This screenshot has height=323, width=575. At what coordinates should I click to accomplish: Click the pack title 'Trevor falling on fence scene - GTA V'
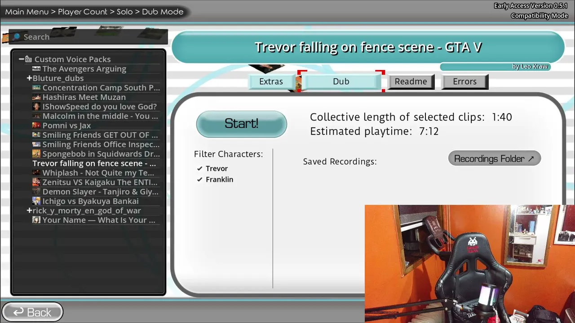[368, 47]
